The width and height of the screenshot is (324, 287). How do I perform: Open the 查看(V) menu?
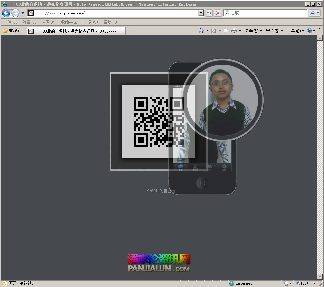48,22
